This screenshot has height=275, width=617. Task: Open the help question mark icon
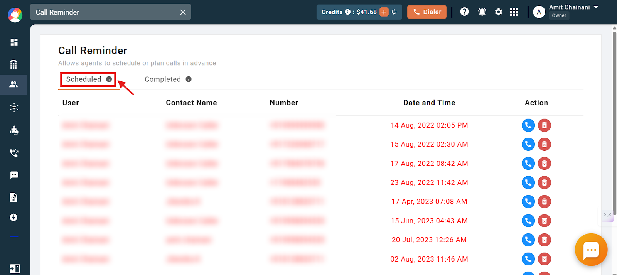click(464, 12)
